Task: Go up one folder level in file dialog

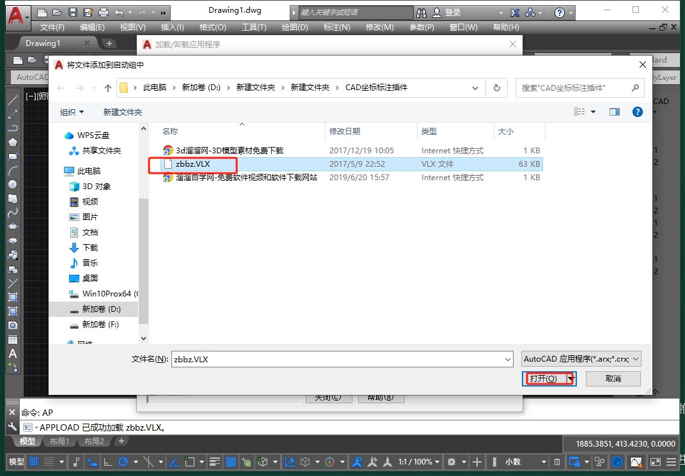Action: [108, 88]
